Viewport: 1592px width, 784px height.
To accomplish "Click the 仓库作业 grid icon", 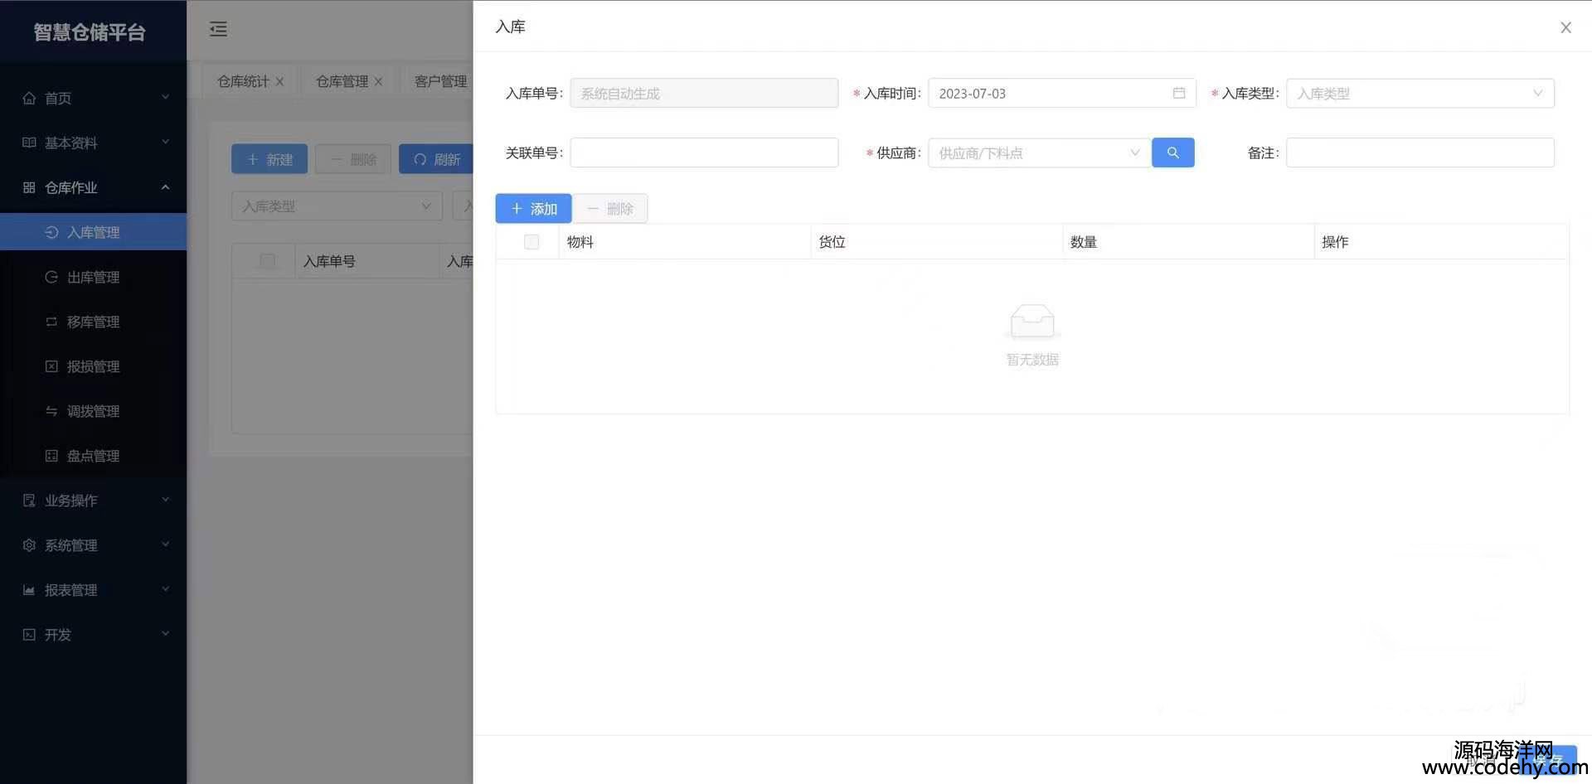I will pyautogui.click(x=29, y=187).
